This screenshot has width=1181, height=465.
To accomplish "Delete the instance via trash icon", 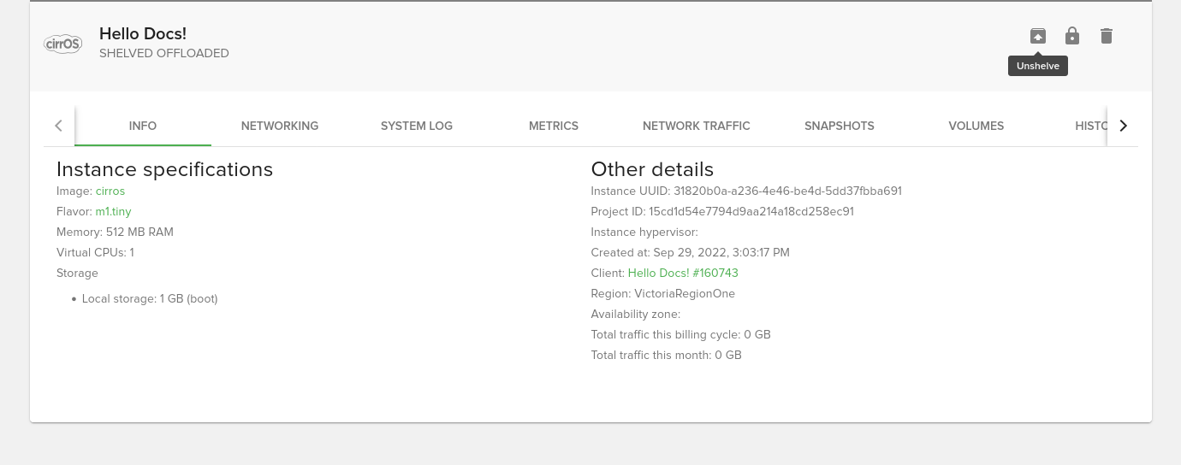I will coord(1106,36).
